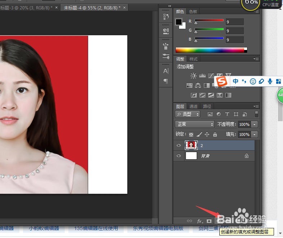This screenshot has width=283, height=238.
Task: Toggle lock all padlock icon
Action: (215, 134)
